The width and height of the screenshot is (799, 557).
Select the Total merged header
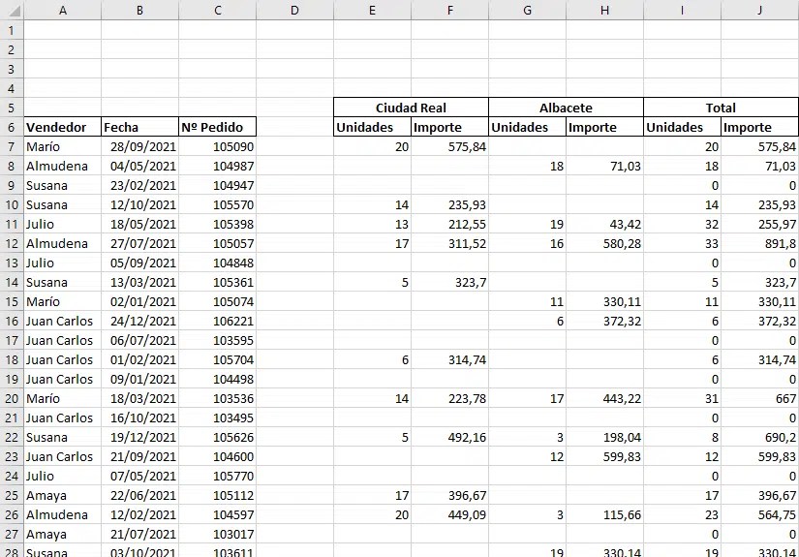721,108
